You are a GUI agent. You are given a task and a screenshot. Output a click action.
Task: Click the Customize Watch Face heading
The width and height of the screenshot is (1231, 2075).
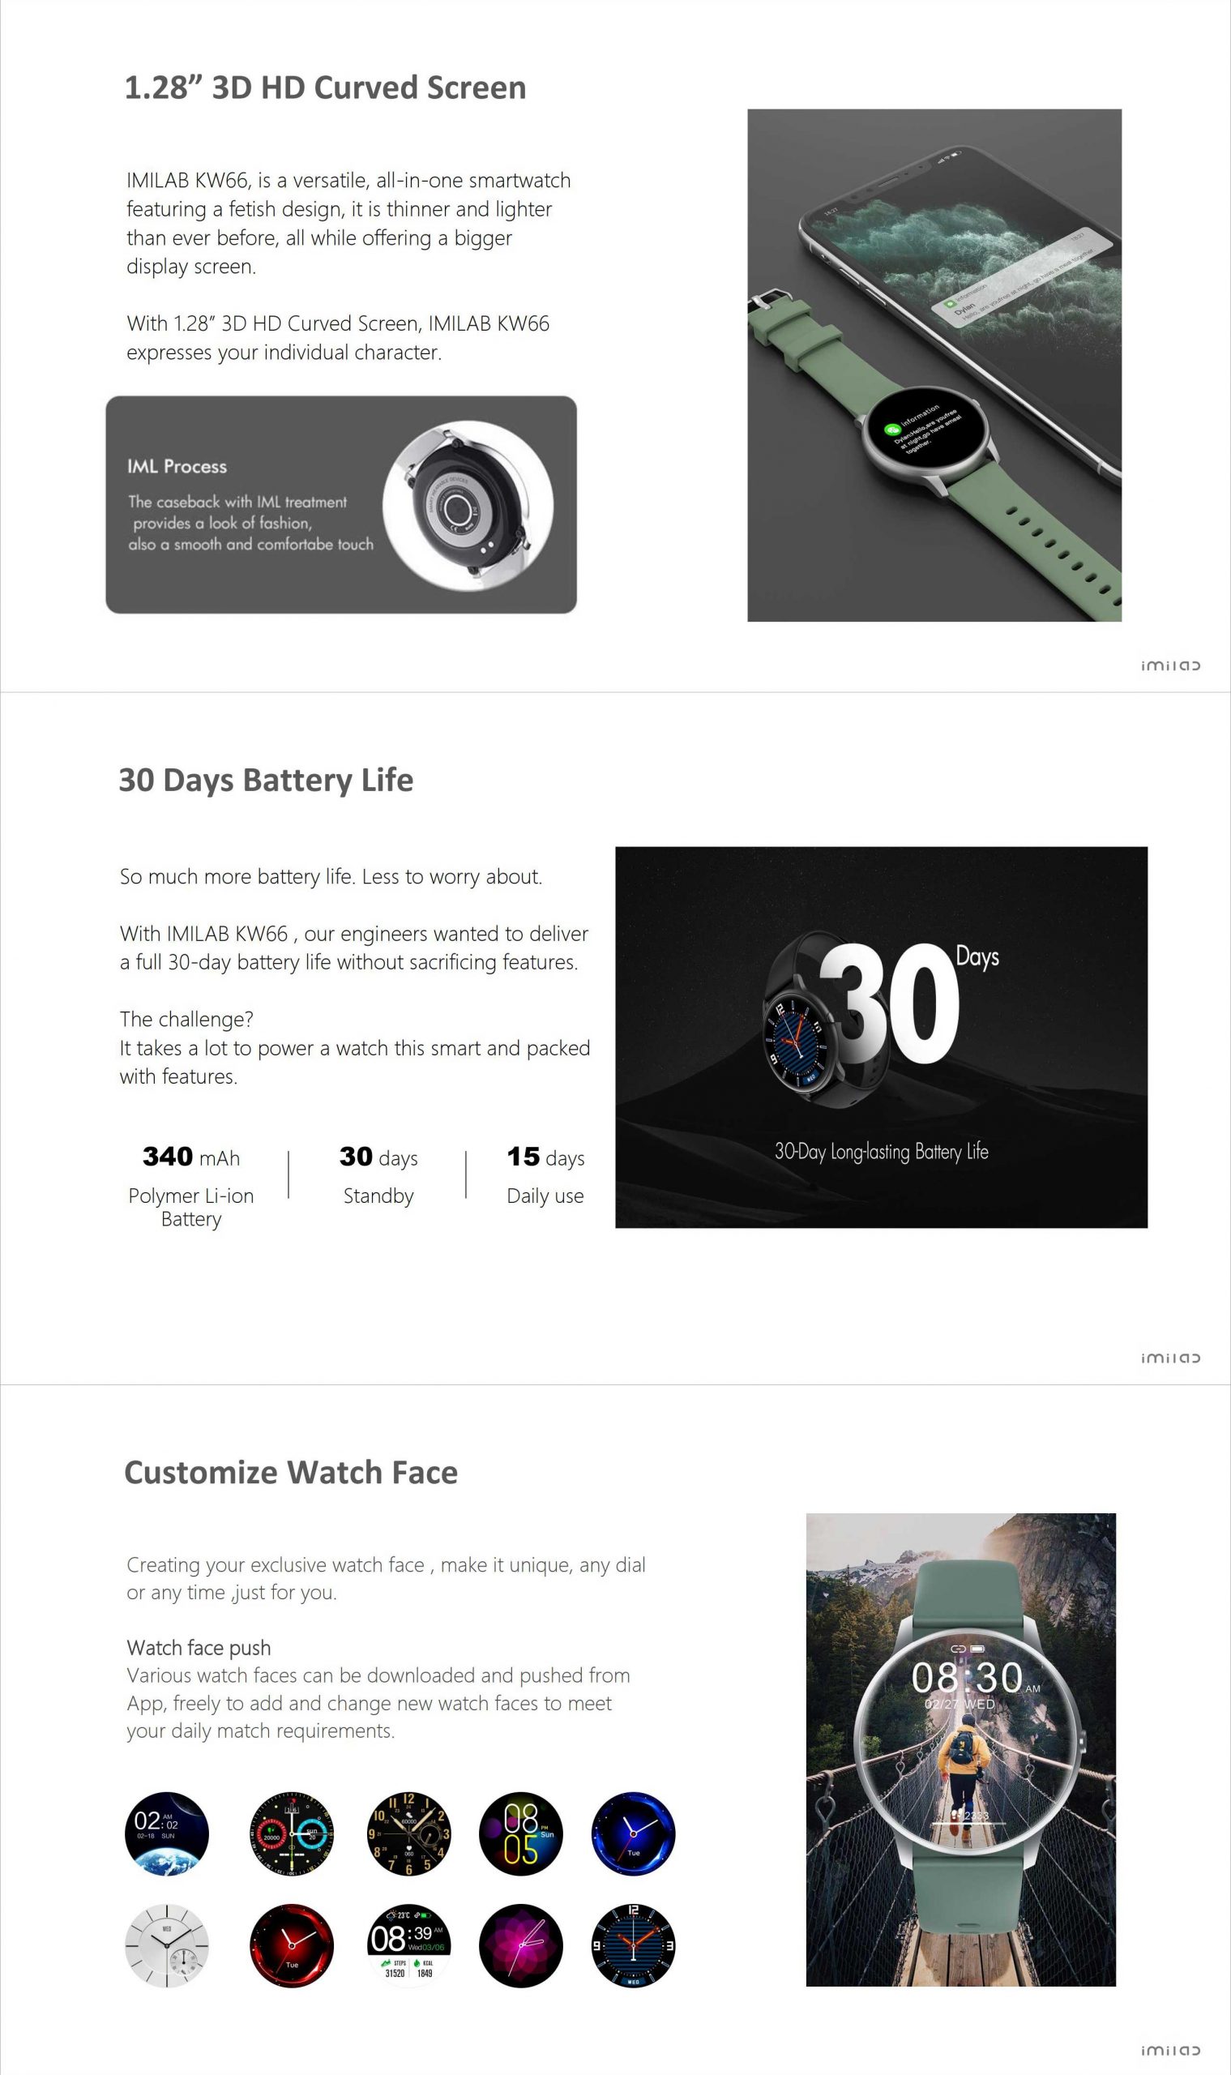click(x=291, y=1473)
